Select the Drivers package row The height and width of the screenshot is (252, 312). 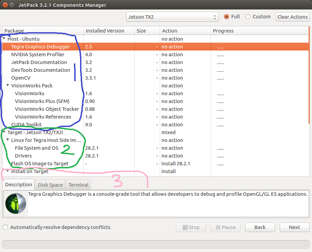pos(155,156)
